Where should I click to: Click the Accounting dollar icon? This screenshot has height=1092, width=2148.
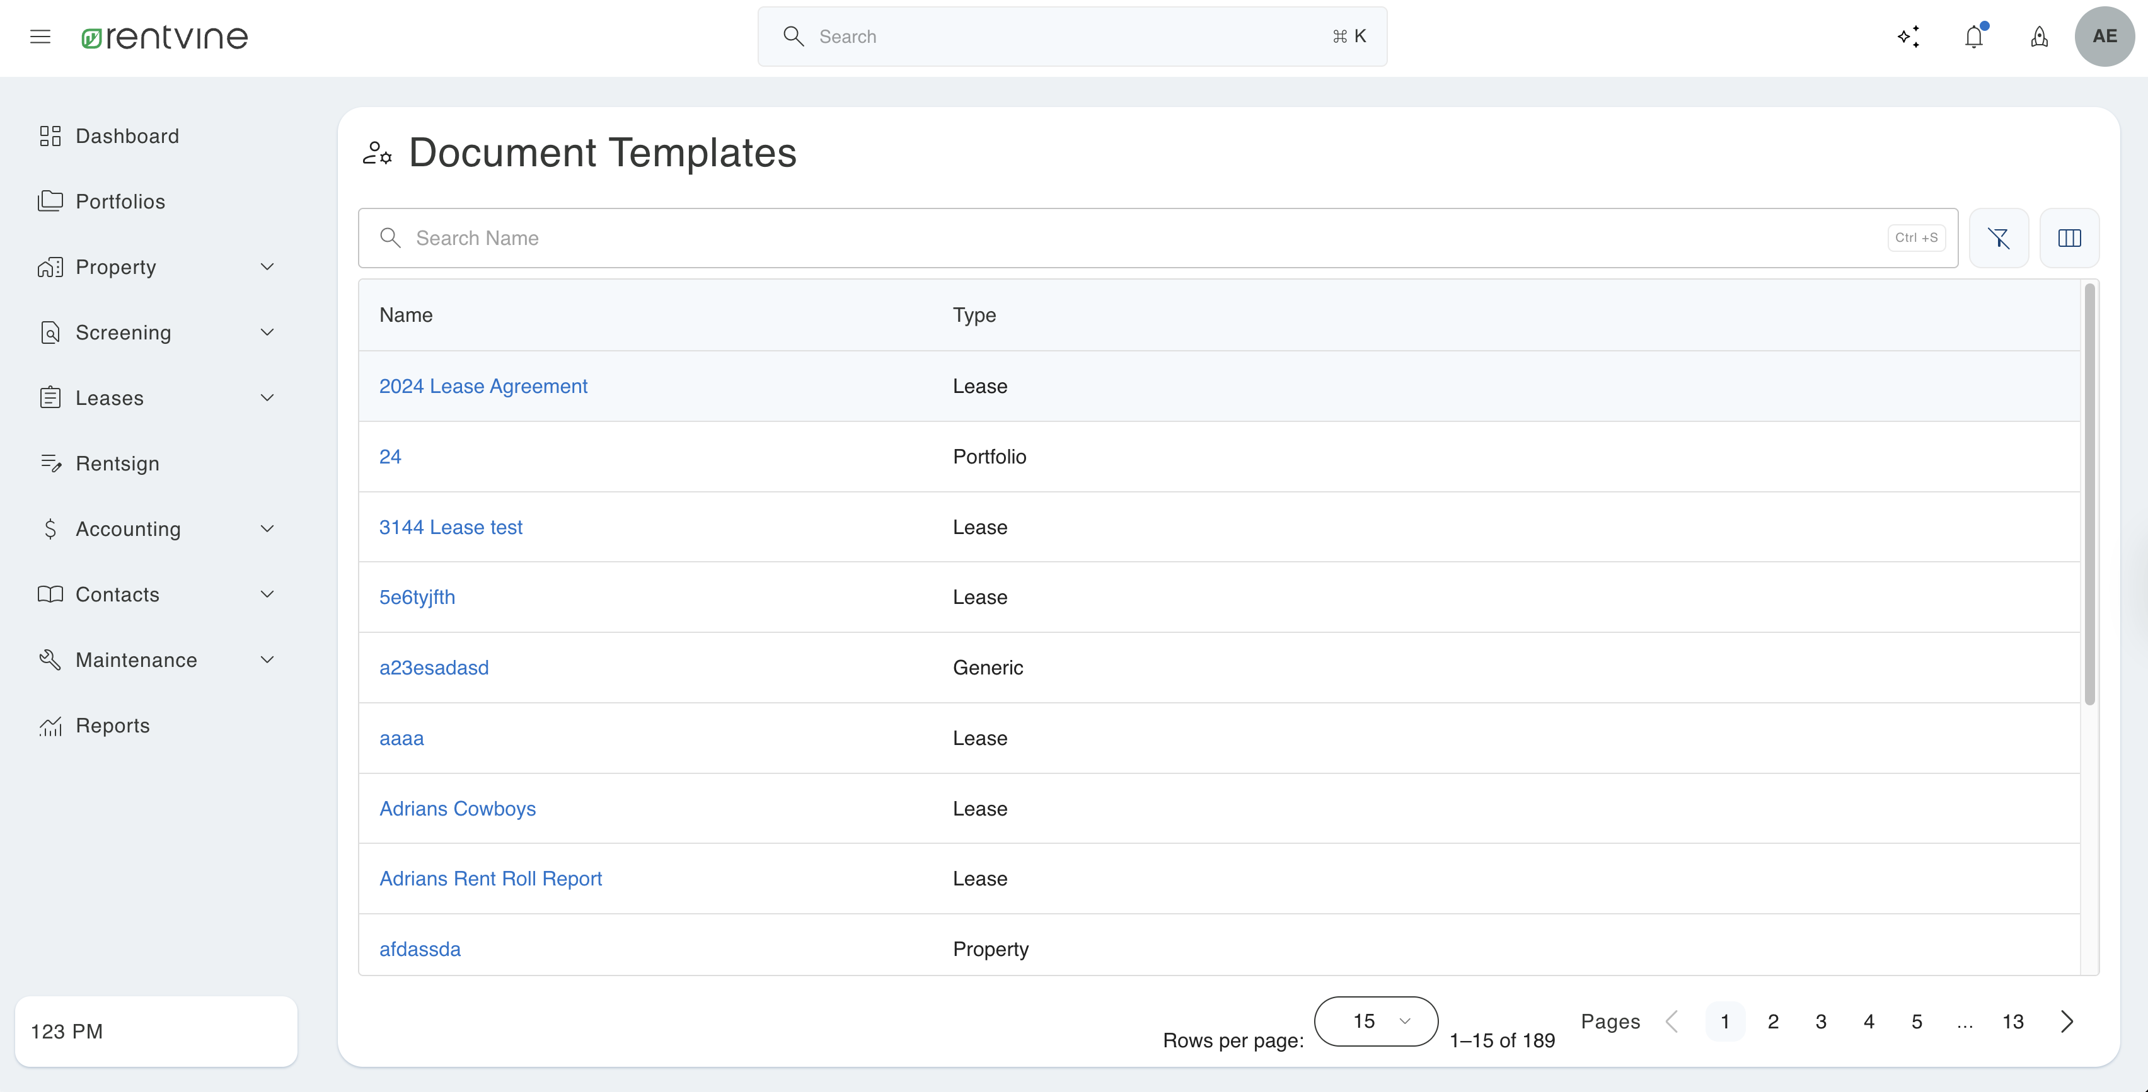(x=50, y=529)
